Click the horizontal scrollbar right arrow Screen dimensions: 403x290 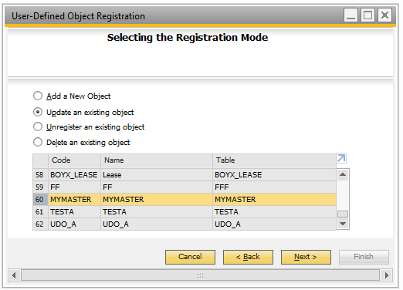point(387,275)
